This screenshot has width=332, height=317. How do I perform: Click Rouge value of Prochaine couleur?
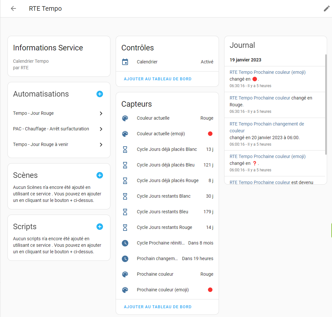click(207, 274)
